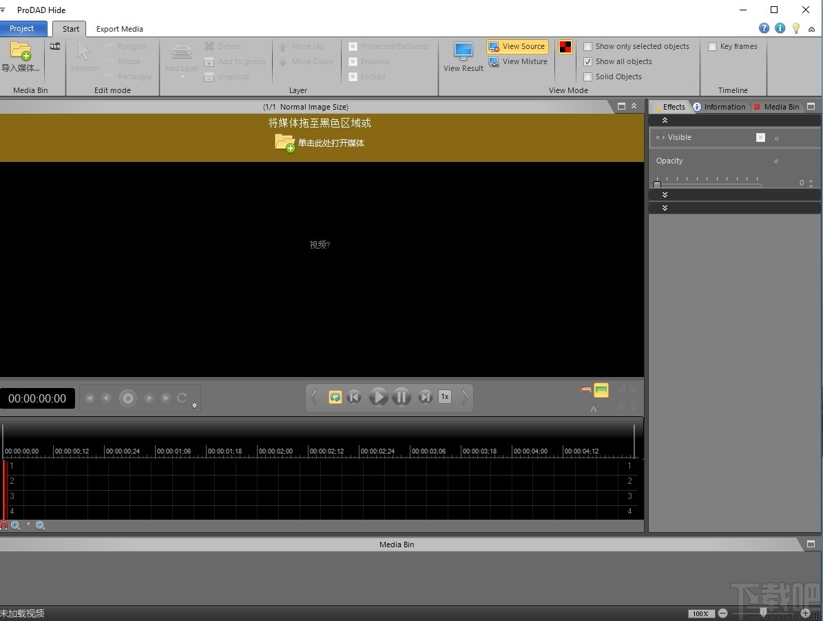Click the film strip icon in Media Bin group
The image size is (823, 621).
(x=54, y=46)
